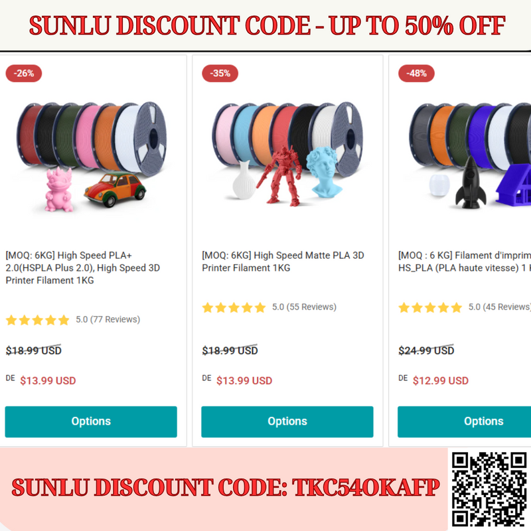Open Filament d'impression HS_PLA title link
Image resolution: width=531 pixels, height=531 pixels.
point(465,262)
